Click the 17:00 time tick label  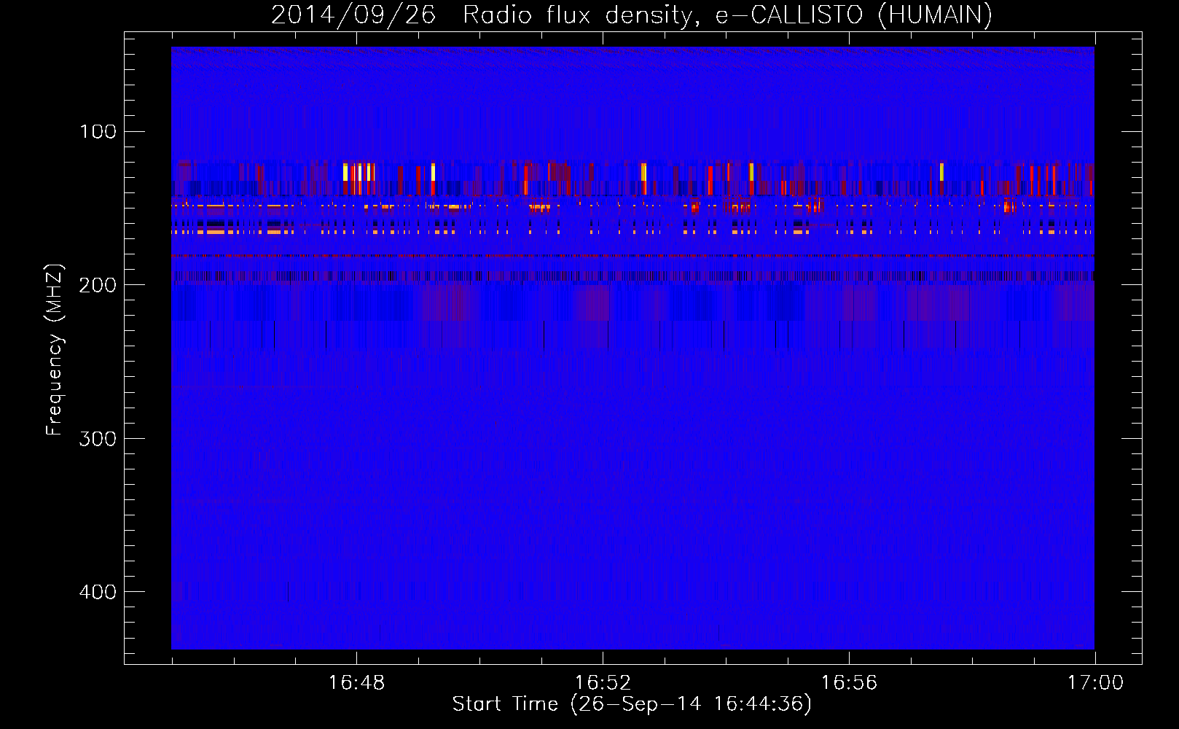tap(1095, 683)
